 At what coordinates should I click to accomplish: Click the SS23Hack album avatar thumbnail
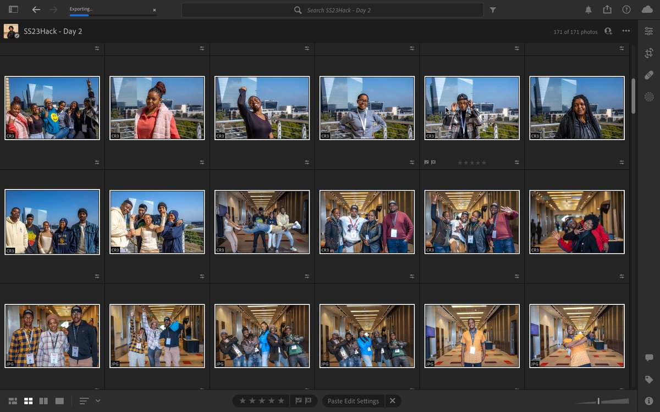(x=11, y=31)
